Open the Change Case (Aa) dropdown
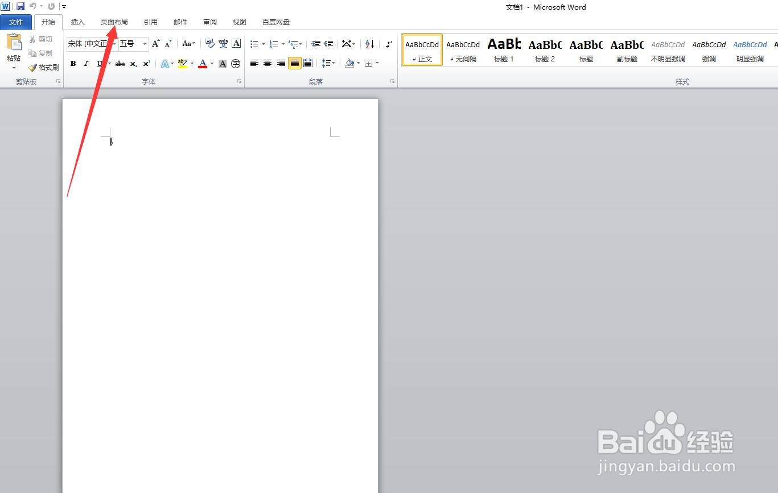The height and width of the screenshot is (493, 778). [x=188, y=44]
